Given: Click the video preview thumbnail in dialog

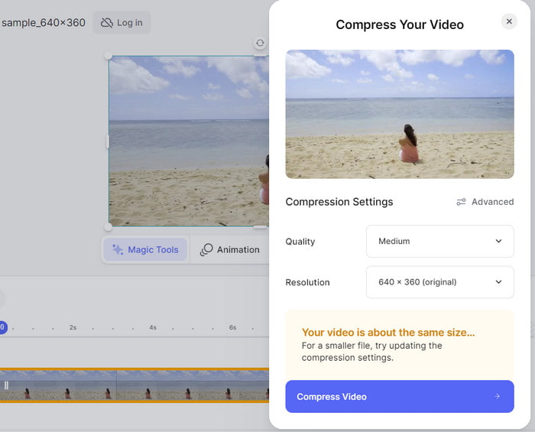Looking at the screenshot, I should coord(400,115).
